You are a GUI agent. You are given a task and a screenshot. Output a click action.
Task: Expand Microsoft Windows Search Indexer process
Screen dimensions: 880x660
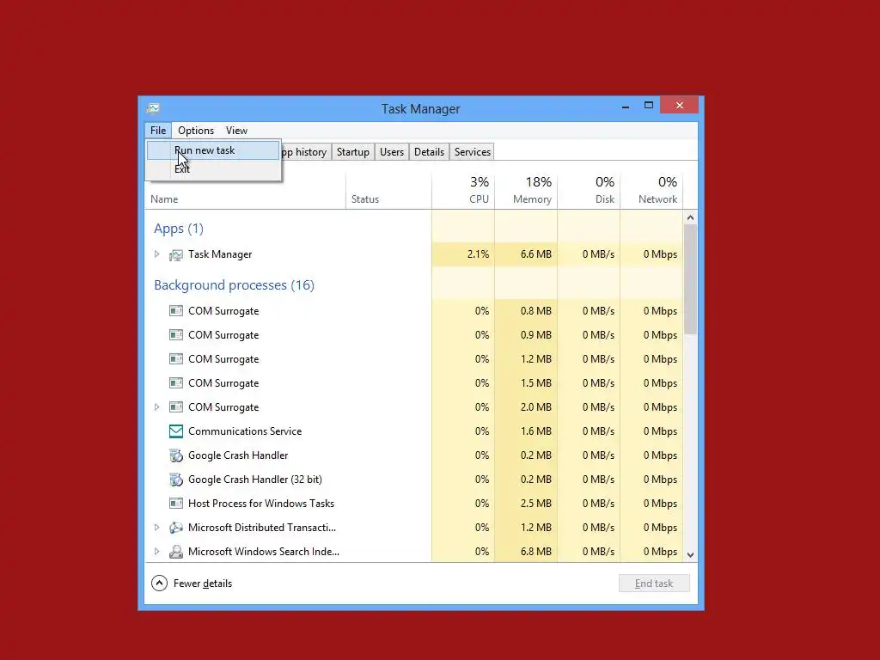click(x=156, y=552)
